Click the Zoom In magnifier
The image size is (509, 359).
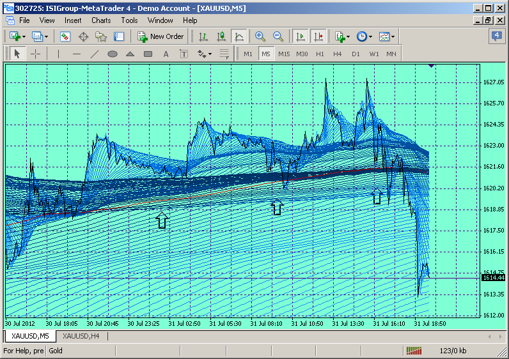coord(260,36)
